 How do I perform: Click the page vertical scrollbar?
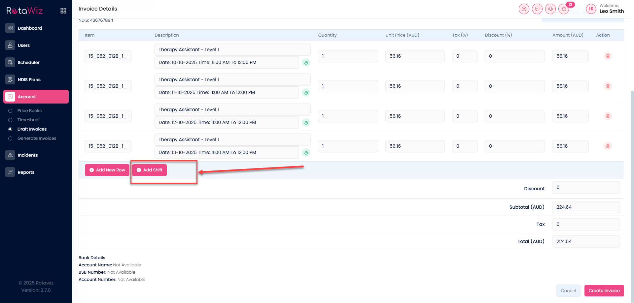click(632, 165)
